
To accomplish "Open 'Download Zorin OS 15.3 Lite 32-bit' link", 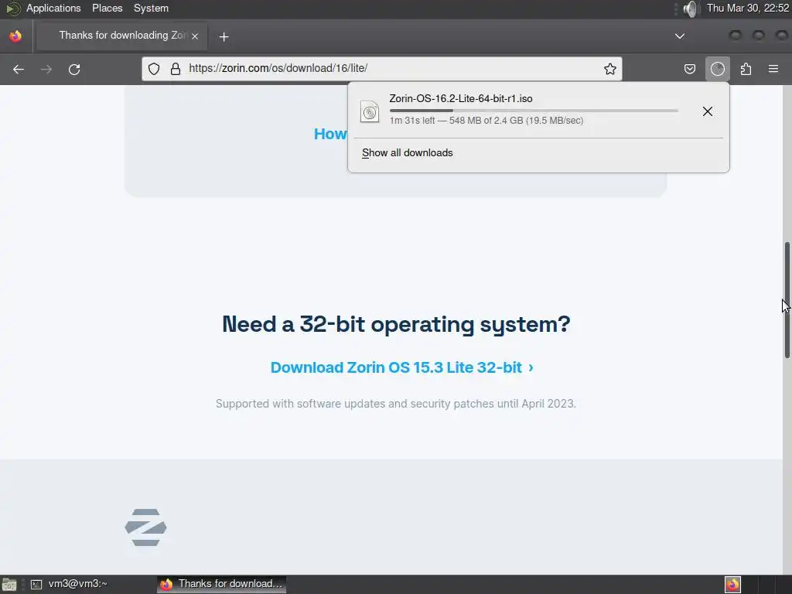I will pos(402,367).
